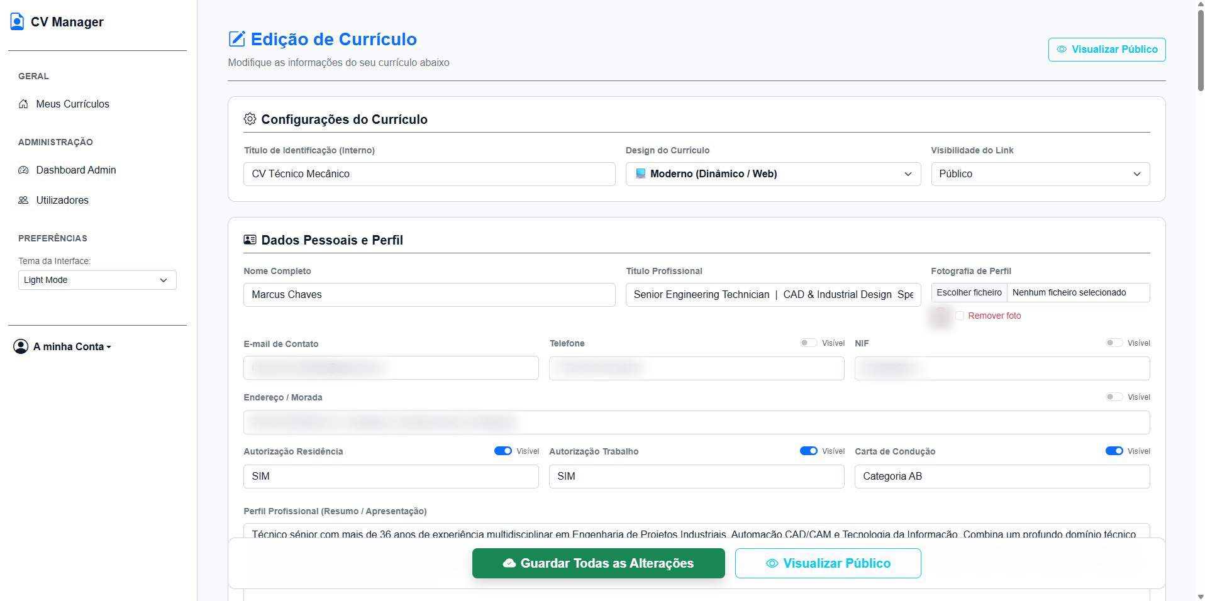
Task: Toggle Endereço / Morada visibility switch
Action: [x=1114, y=397]
